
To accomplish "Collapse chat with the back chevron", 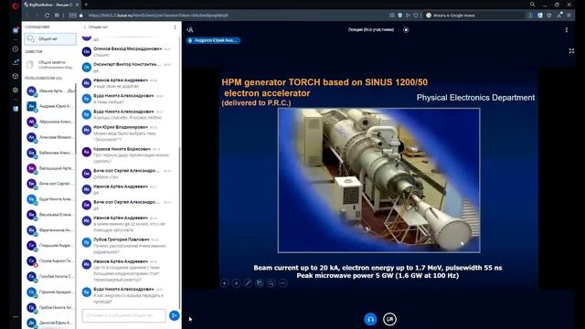I will pyautogui.click(x=85, y=27).
